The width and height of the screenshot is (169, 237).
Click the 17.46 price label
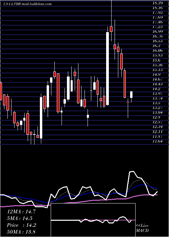pyautogui.click(x=158, y=22)
